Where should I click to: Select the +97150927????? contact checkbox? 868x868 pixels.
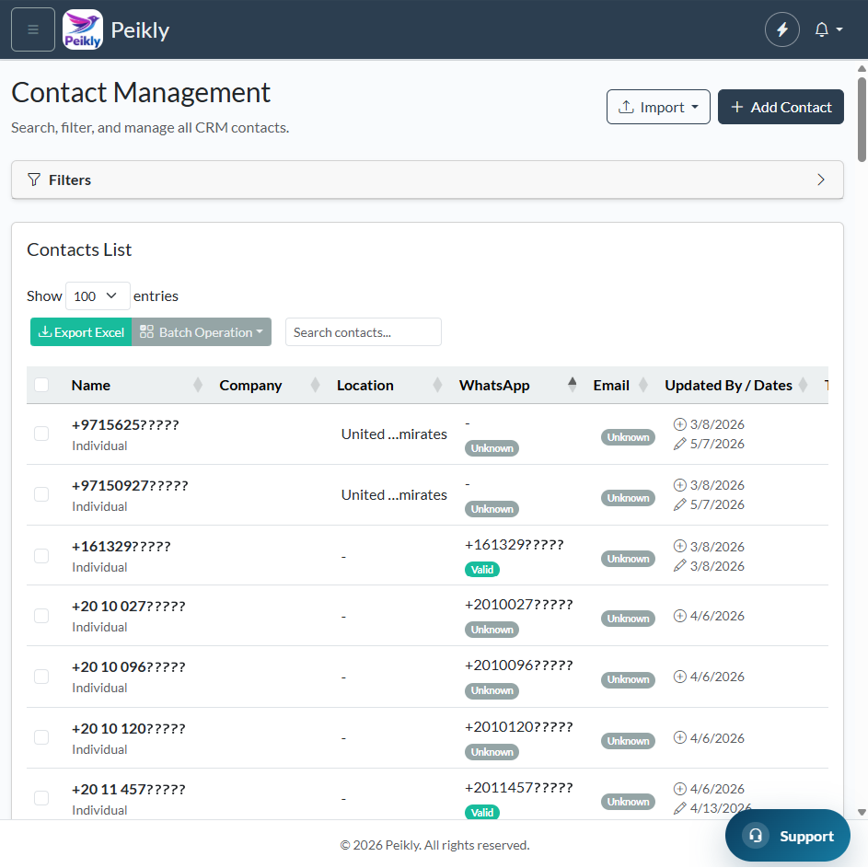point(41,494)
